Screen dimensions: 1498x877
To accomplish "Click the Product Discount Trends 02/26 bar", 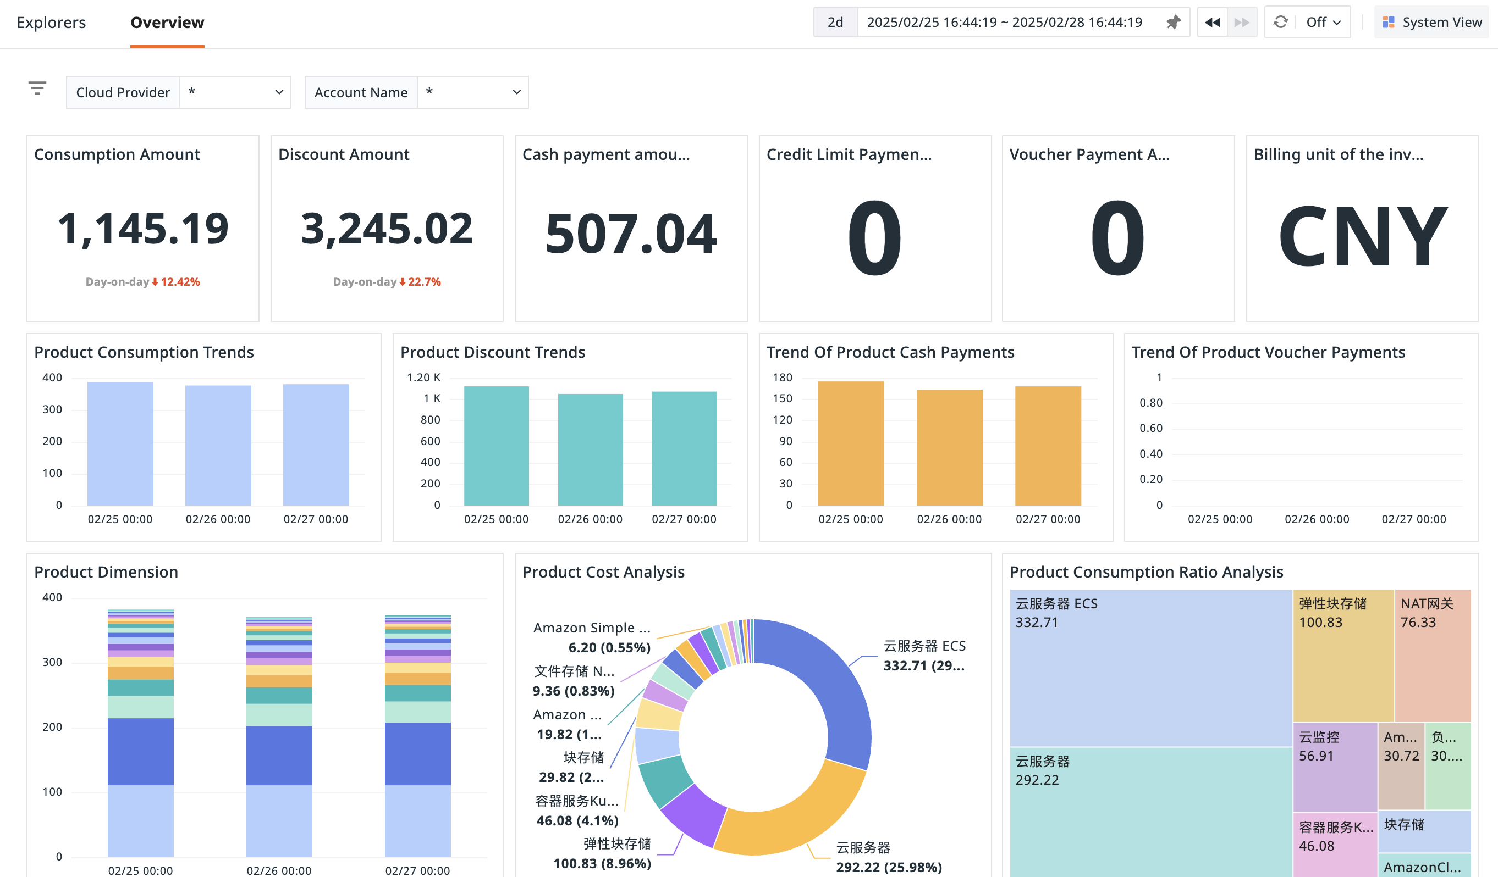I will tap(590, 449).
